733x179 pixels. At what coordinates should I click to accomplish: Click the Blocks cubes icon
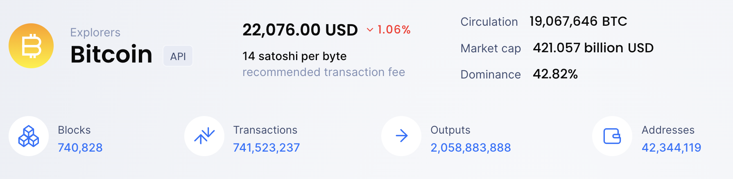pyautogui.click(x=29, y=136)
